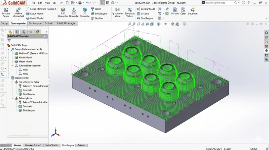Image resolution: width=269 pixels, height=150 pixels.
Task: Open help for SolidCAM Yöneticisi panel
Action: [45, 36]
